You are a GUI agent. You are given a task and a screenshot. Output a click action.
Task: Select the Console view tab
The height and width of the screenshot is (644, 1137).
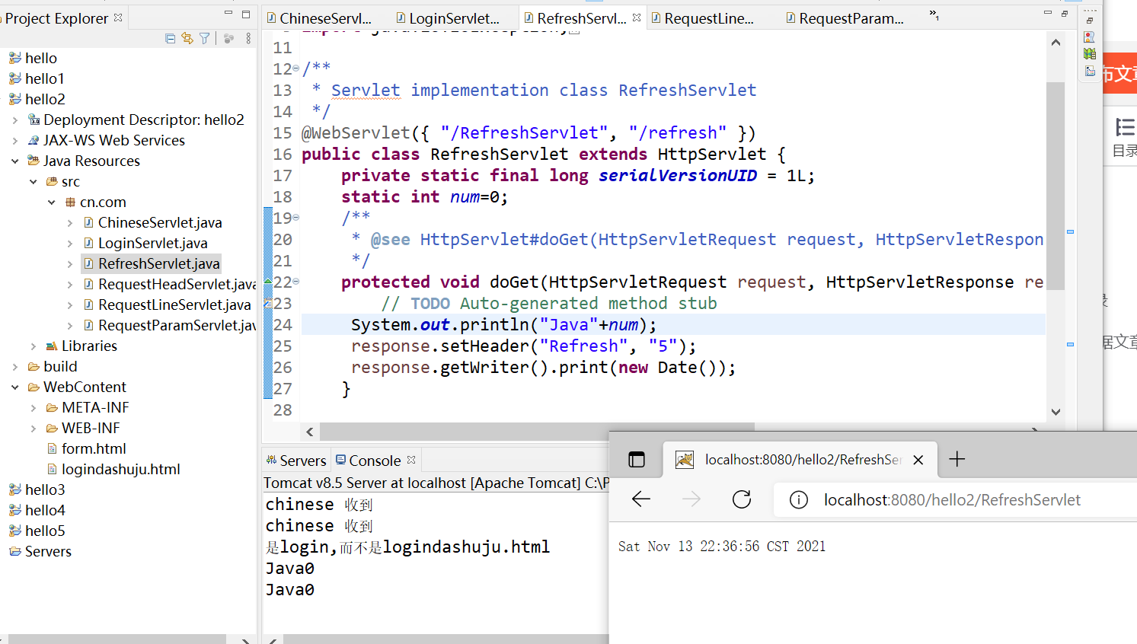(369, 461)
